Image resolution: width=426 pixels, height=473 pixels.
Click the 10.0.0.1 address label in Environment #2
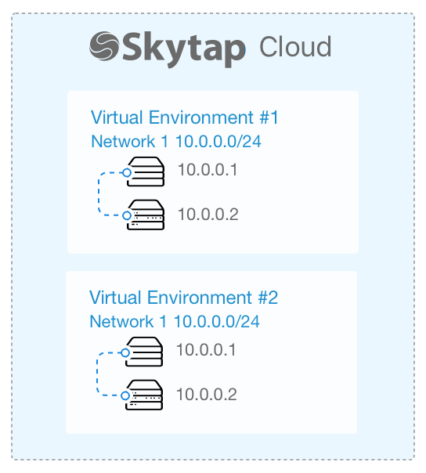coord(206,349)
